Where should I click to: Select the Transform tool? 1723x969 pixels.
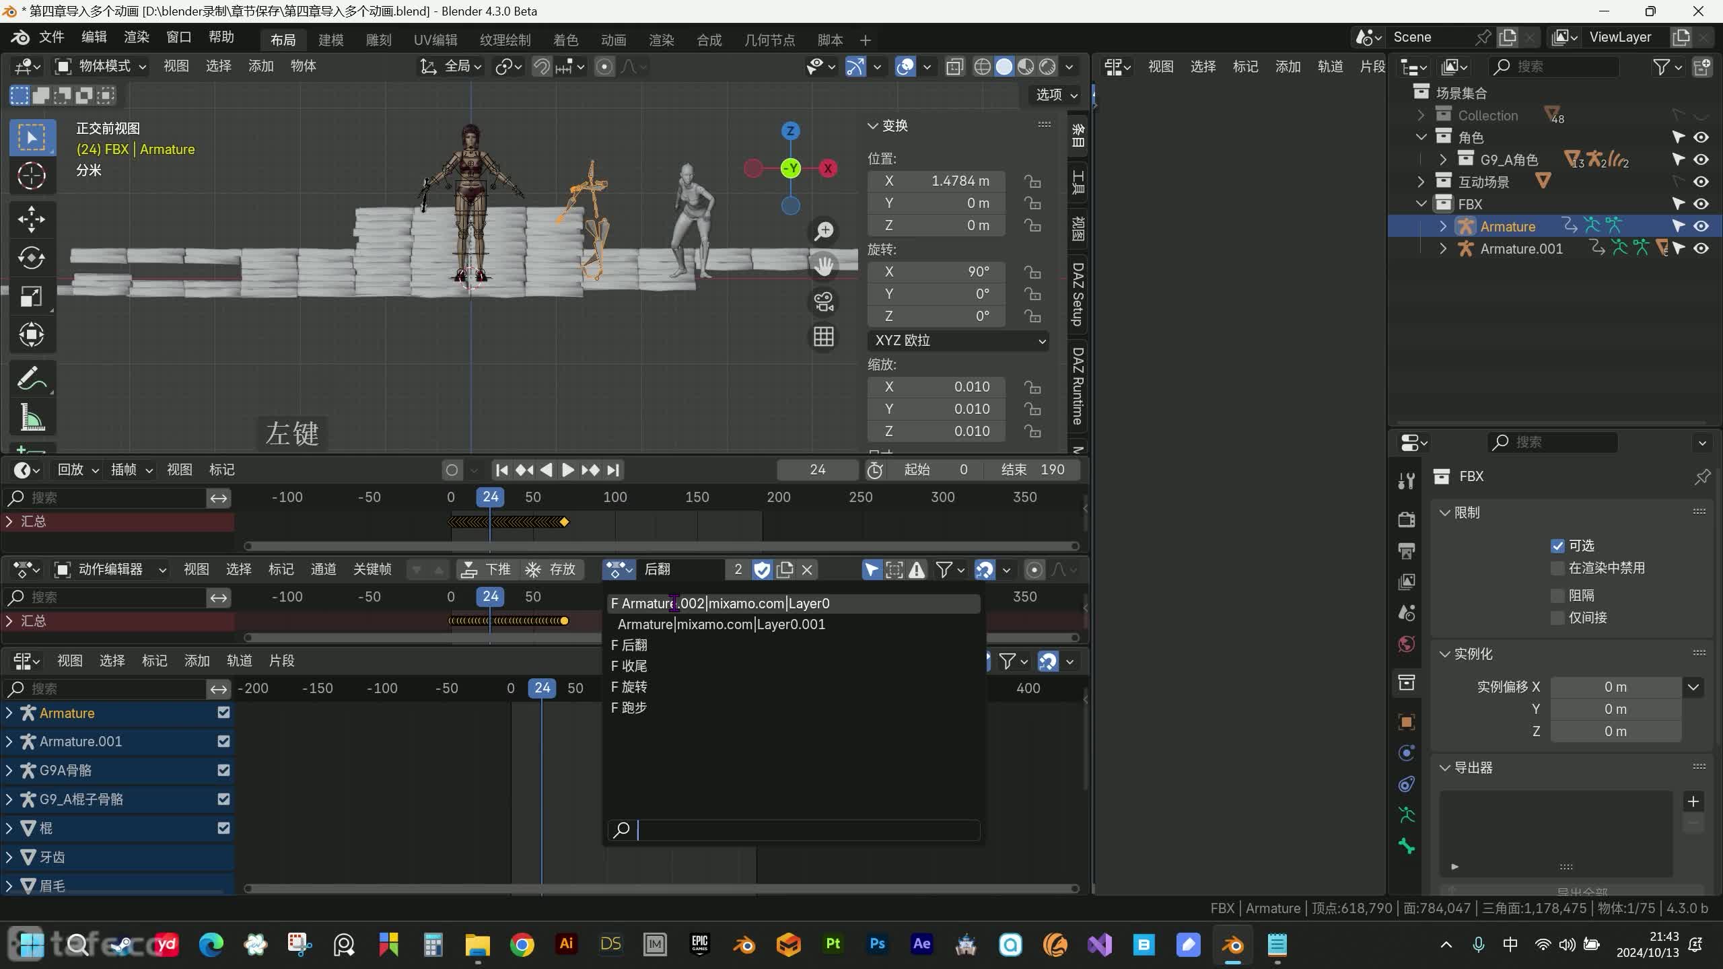pos(32,334)
